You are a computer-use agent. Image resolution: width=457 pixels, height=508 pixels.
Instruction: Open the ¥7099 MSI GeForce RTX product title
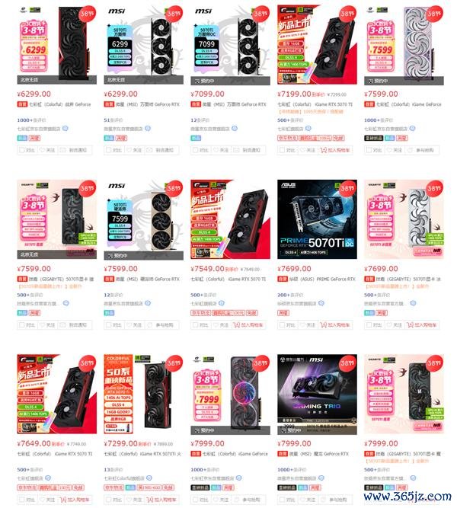(234, 104)
